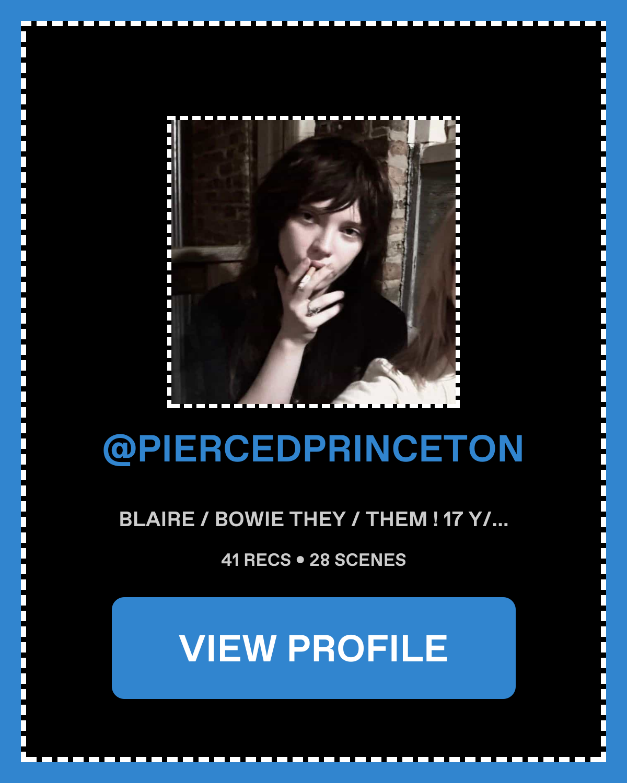The width and height of the screenshot is (627, 783).
Task: Select the @PIERCEDPRINCETON username
Action: 313,448
